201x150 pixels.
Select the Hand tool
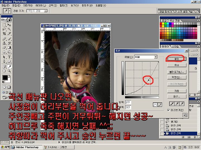4,71
